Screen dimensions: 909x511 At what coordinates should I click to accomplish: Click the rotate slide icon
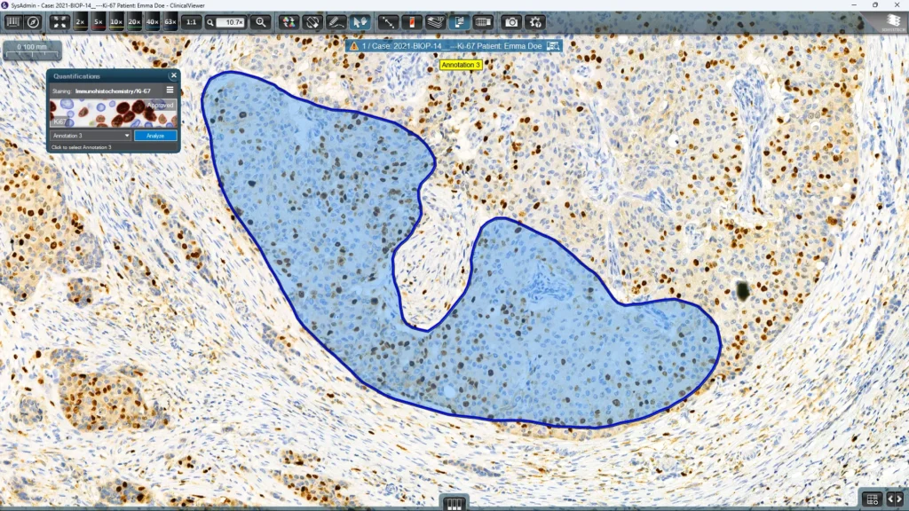click(312, 22)
